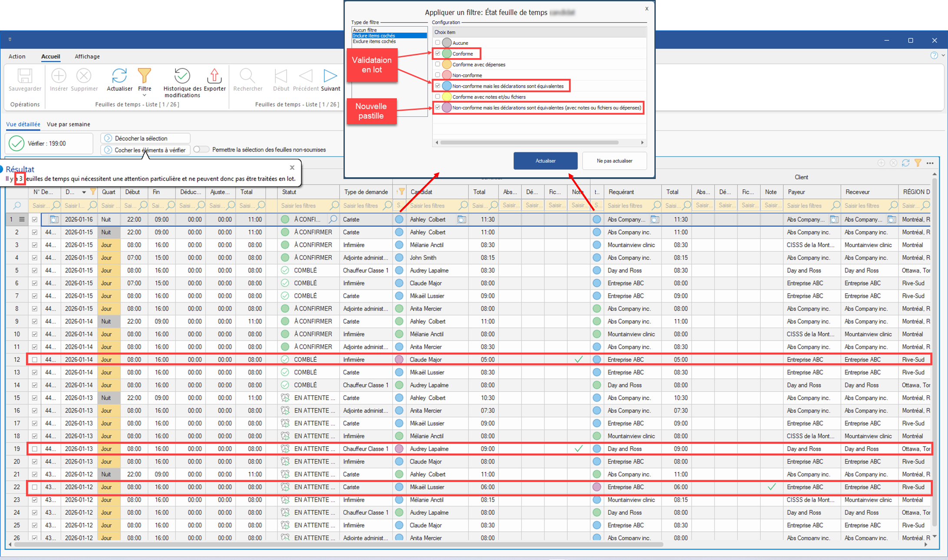Click the Rechercher magnifier icon
This screenshot has width=948, height=560.
tap(248, 76)
